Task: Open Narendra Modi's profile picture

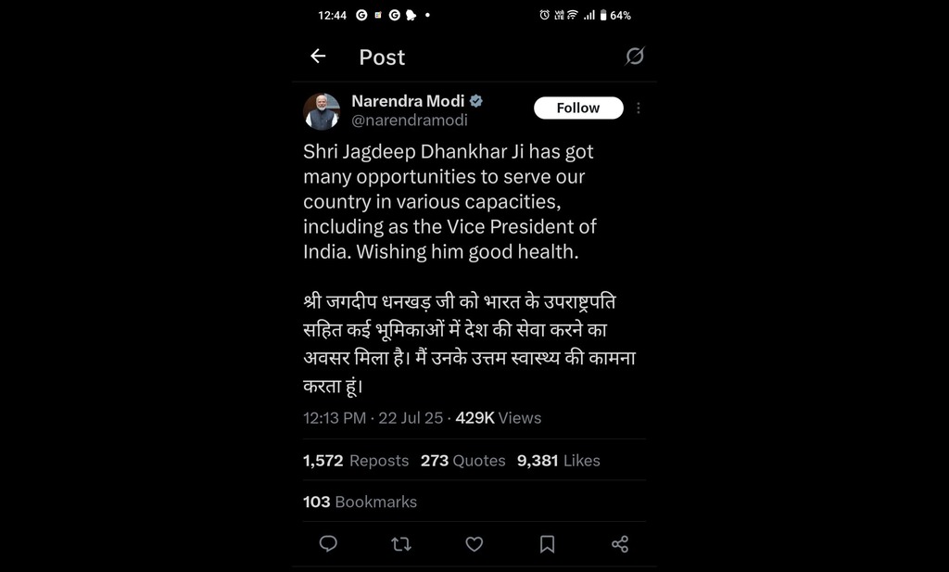Action: [x=322, y=111]
